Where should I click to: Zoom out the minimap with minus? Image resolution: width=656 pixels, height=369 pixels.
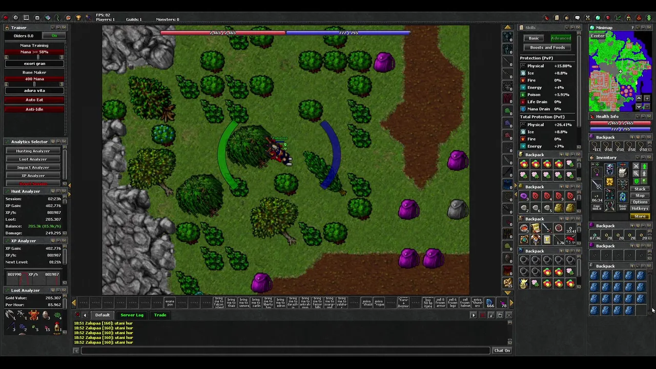click(647, 107)
